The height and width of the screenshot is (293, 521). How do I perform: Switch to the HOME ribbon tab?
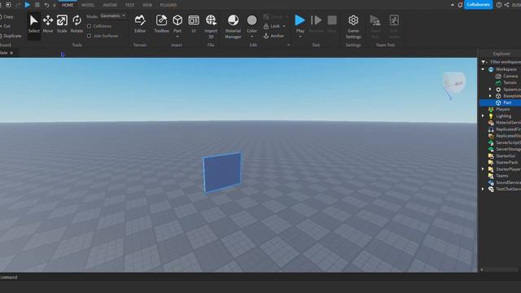coord(68,5)
